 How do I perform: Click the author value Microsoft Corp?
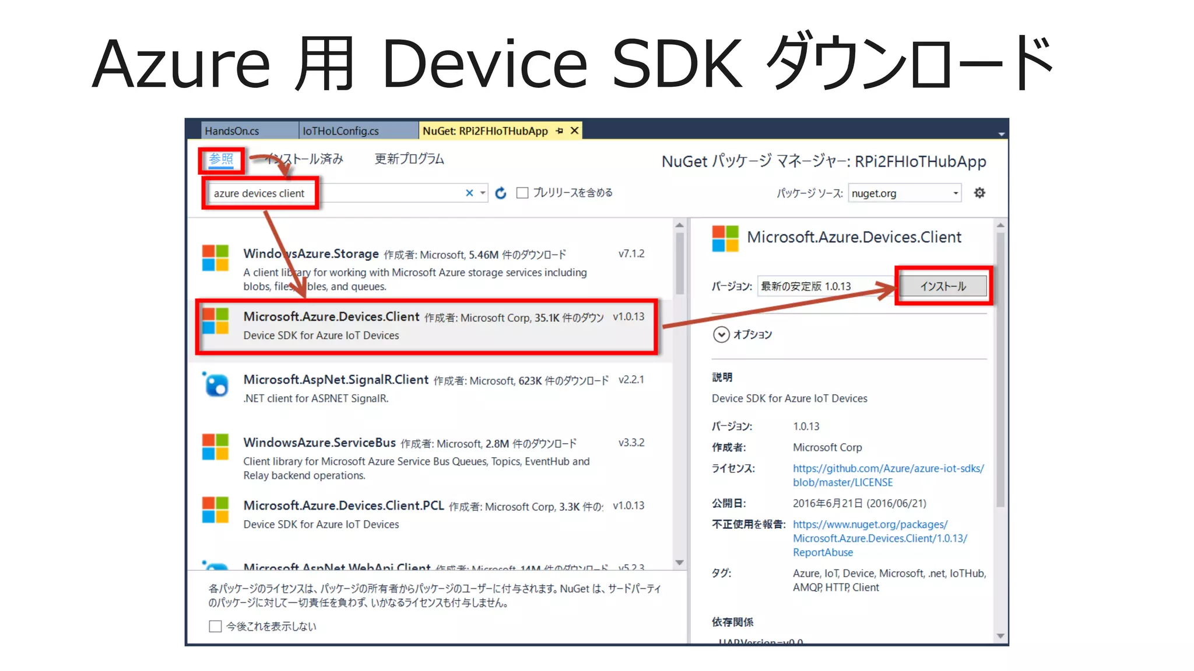(827, 447)
